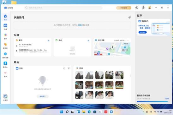Click the 图库 card header
173x115 pixels.
tap(80, 68)
